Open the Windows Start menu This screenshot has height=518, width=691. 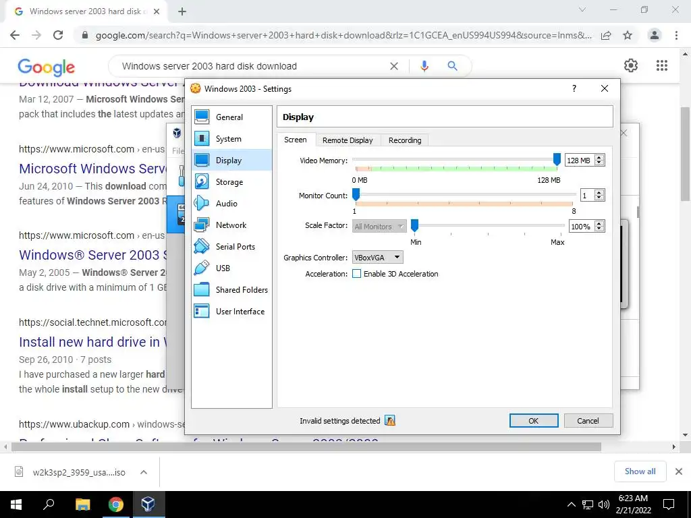16,505
